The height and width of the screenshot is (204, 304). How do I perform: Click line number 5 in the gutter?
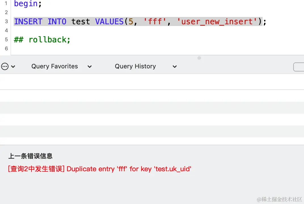click(7, 39)
